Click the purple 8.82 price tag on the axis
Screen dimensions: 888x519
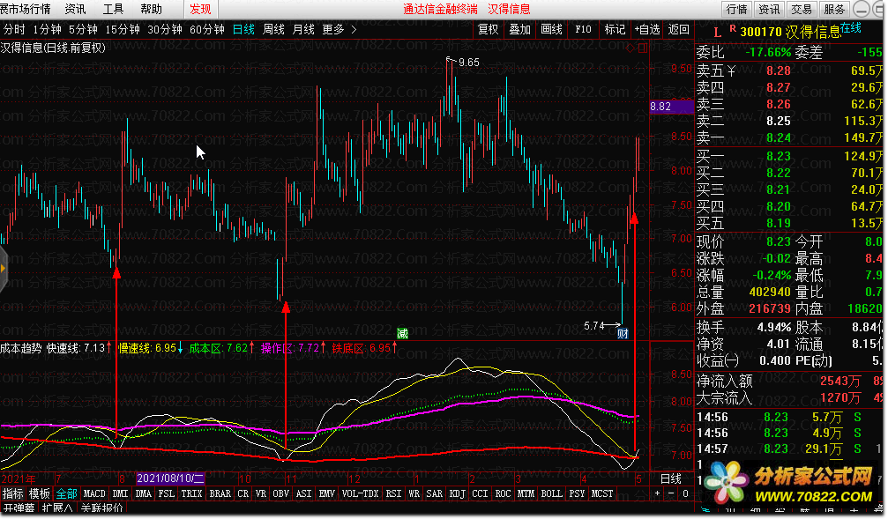tap(672, 107)
